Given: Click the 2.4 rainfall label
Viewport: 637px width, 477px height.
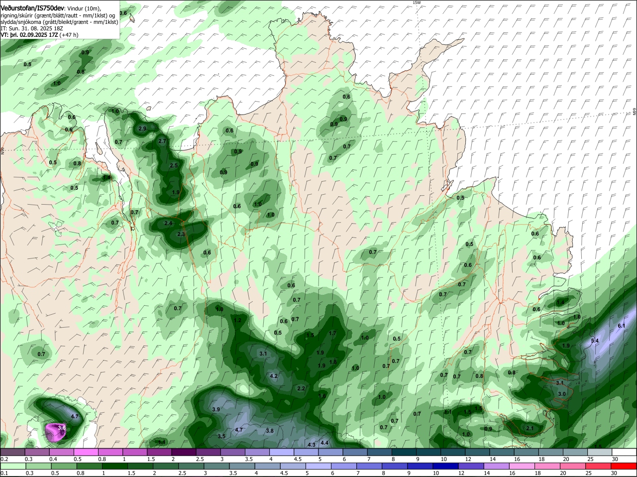Looking at the screenshot, I should [x=168, y=224].
